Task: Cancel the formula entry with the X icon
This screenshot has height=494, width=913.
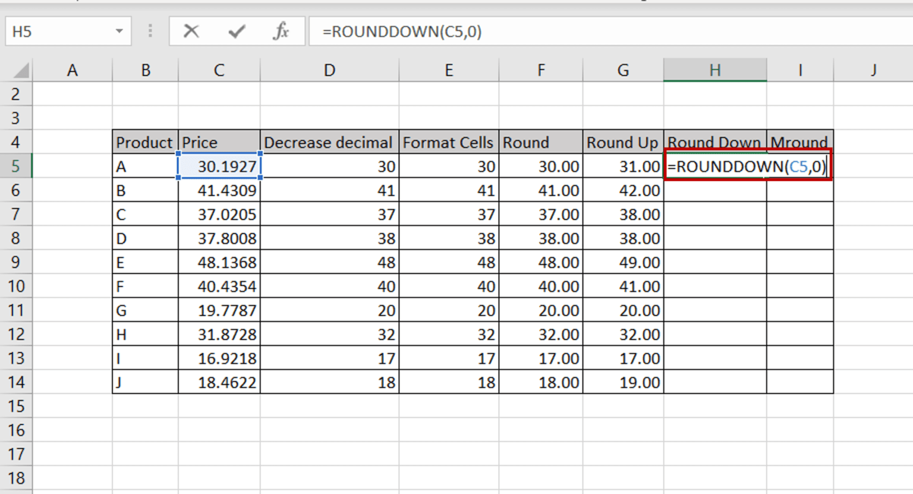Action: pyautogui.click(x=191, y=32)
